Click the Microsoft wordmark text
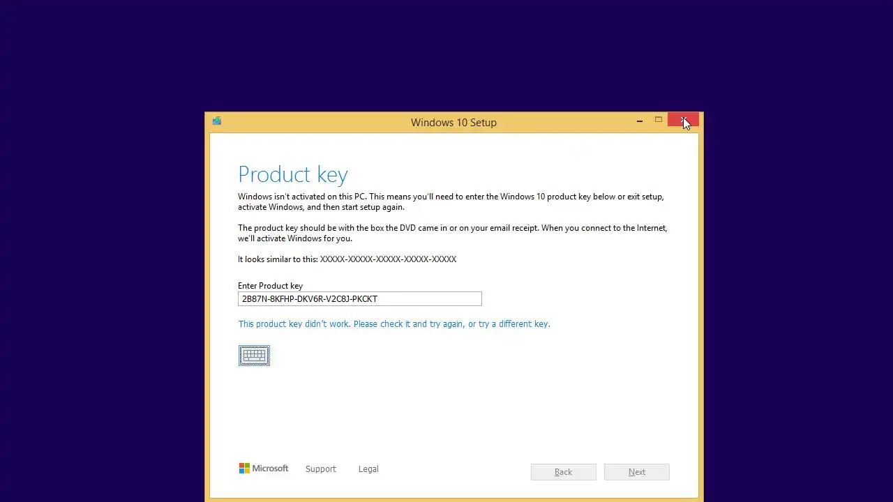 (x=270, y=469)
